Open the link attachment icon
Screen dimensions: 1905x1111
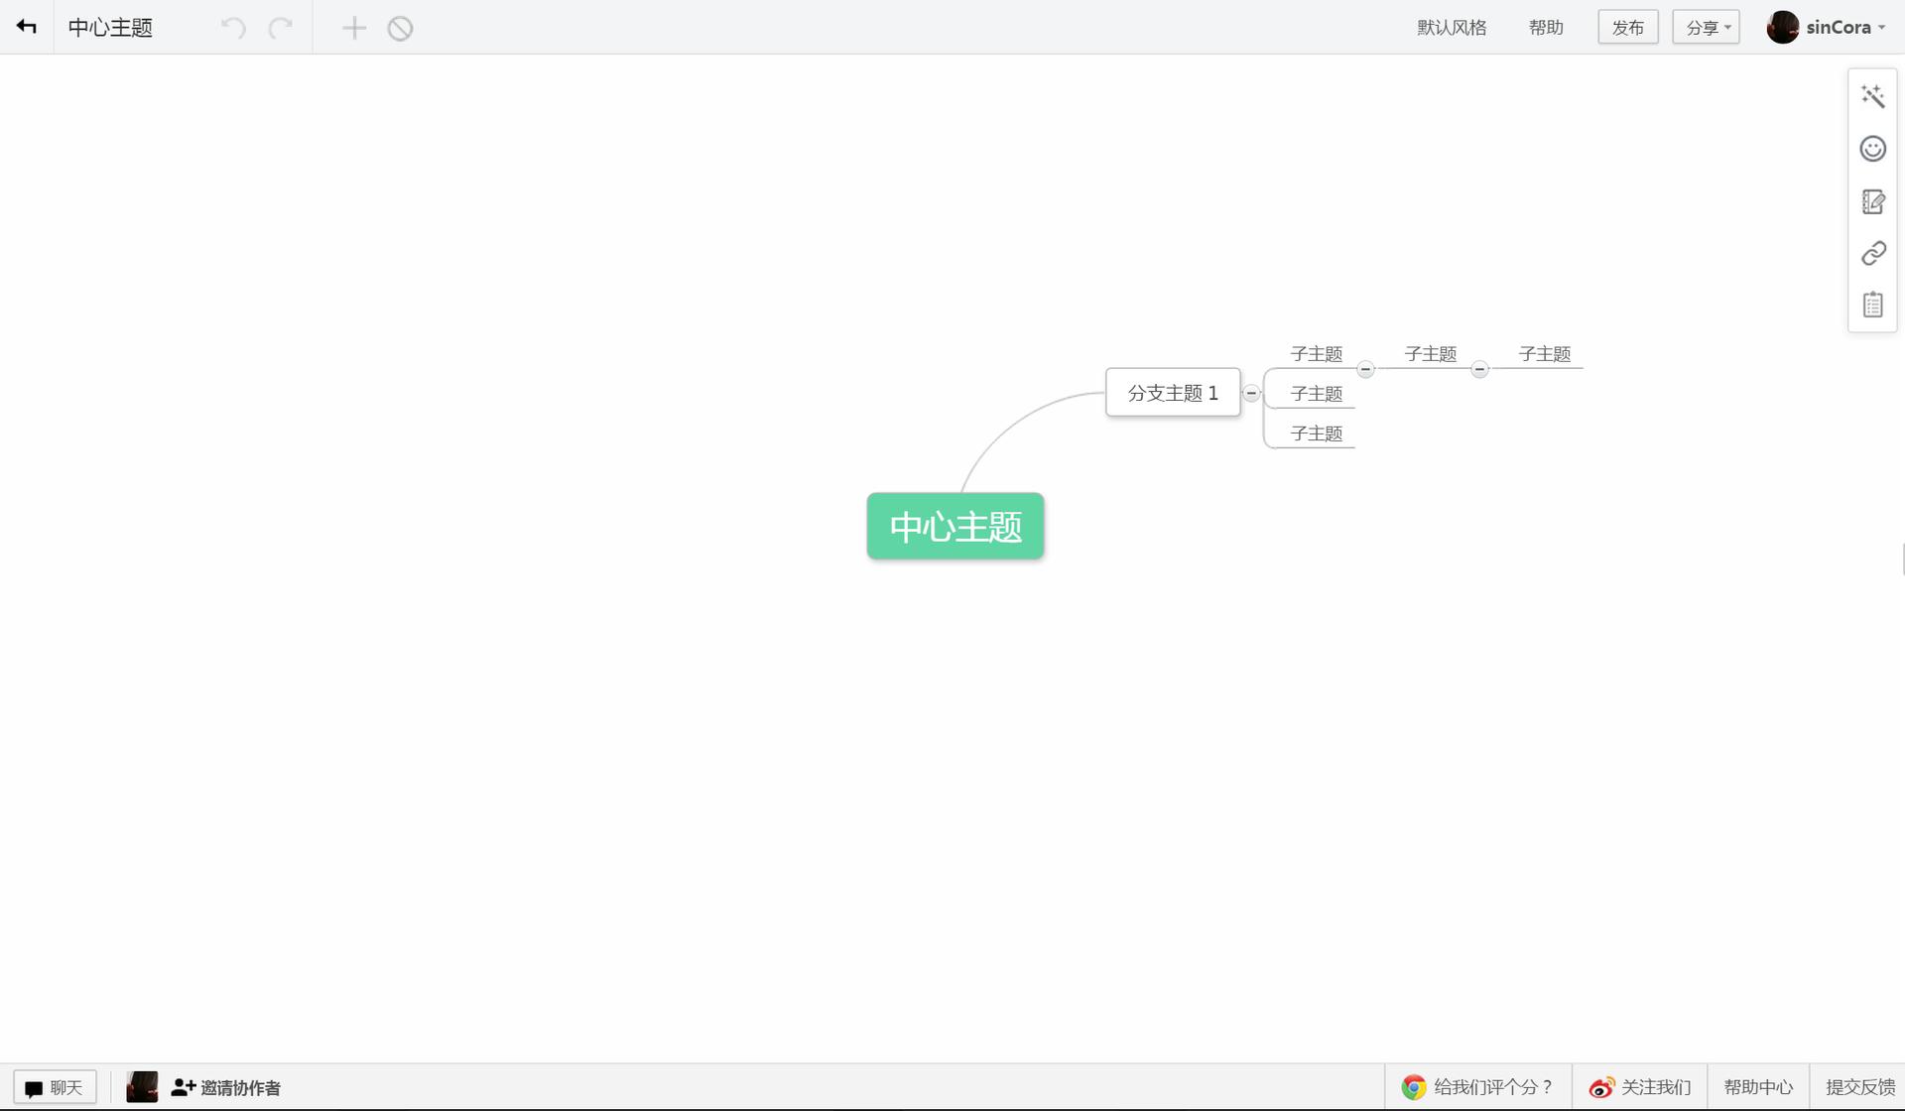pyautogui.click(x=1872, y=253)
